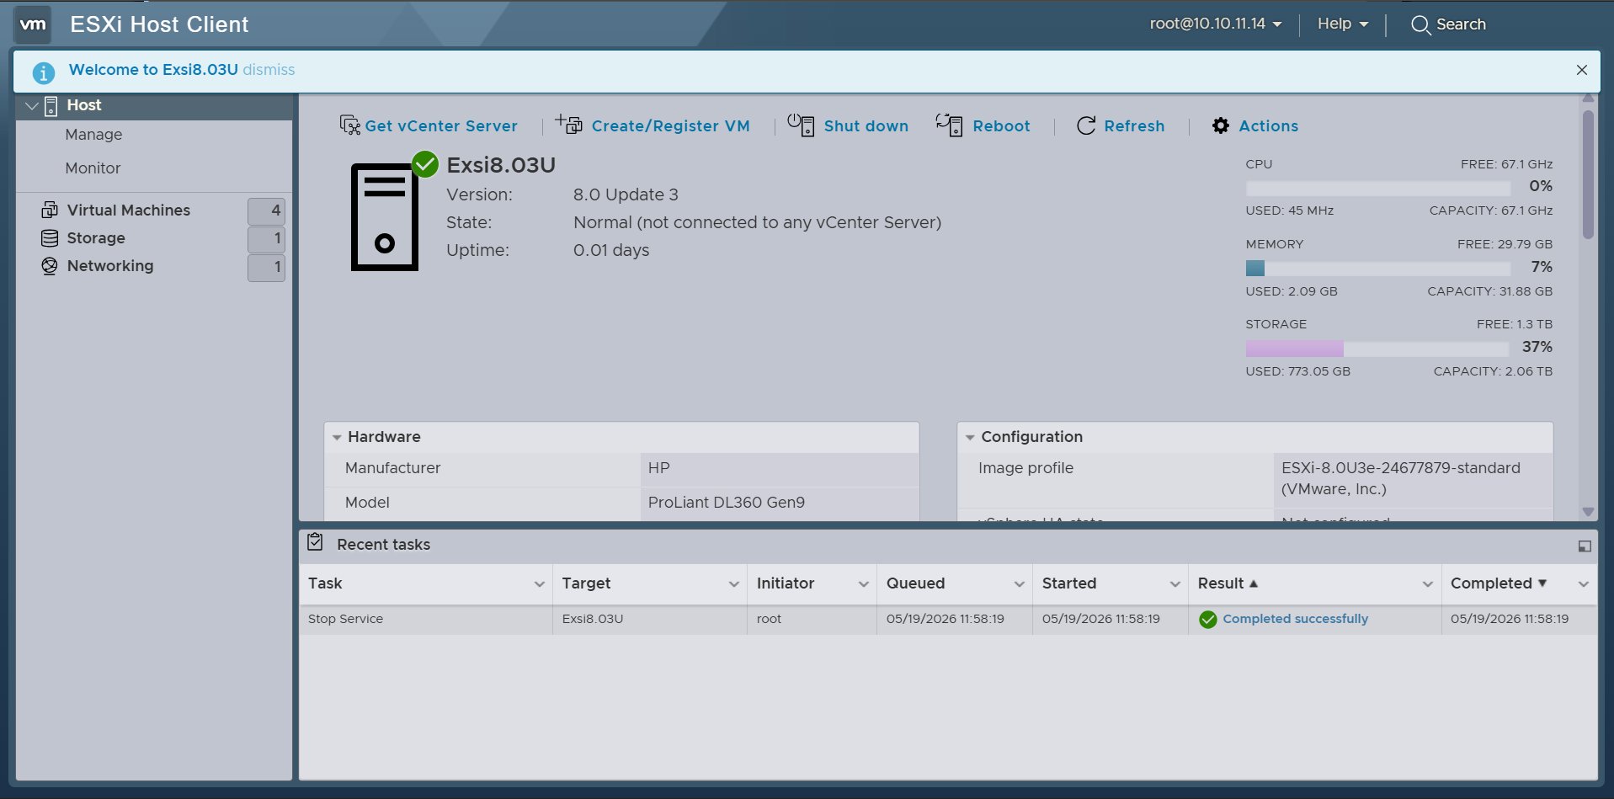Click the Search magnifier icon
The image size is (1614, 799).
[1420, 24]
